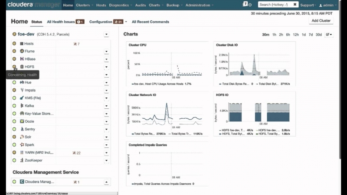Click the HDFS concerning health status icon
This screenshot has height=195, width=347.
[14, 67]
